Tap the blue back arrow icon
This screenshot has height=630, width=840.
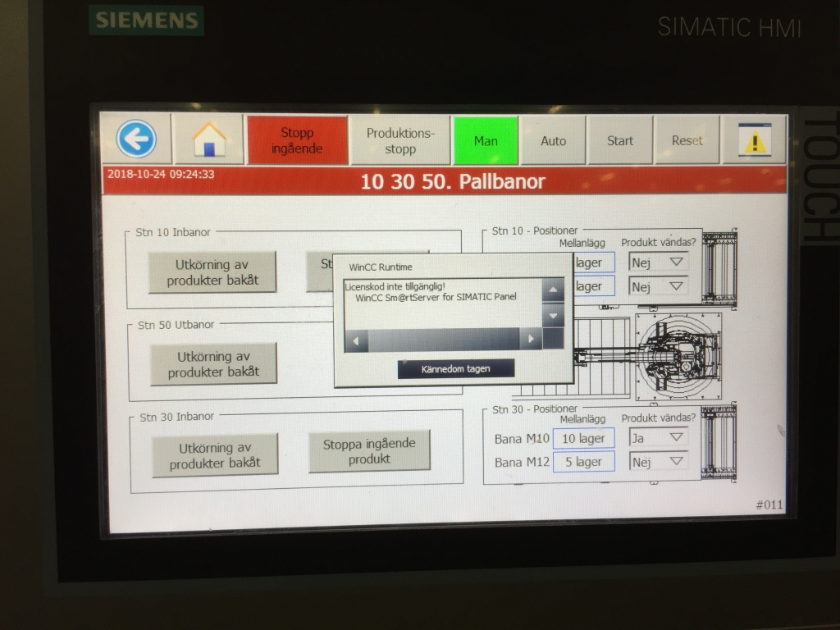click(137, 139)
